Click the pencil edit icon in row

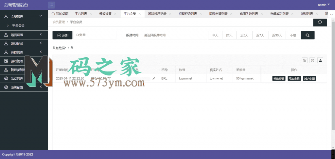coord(154,78)
